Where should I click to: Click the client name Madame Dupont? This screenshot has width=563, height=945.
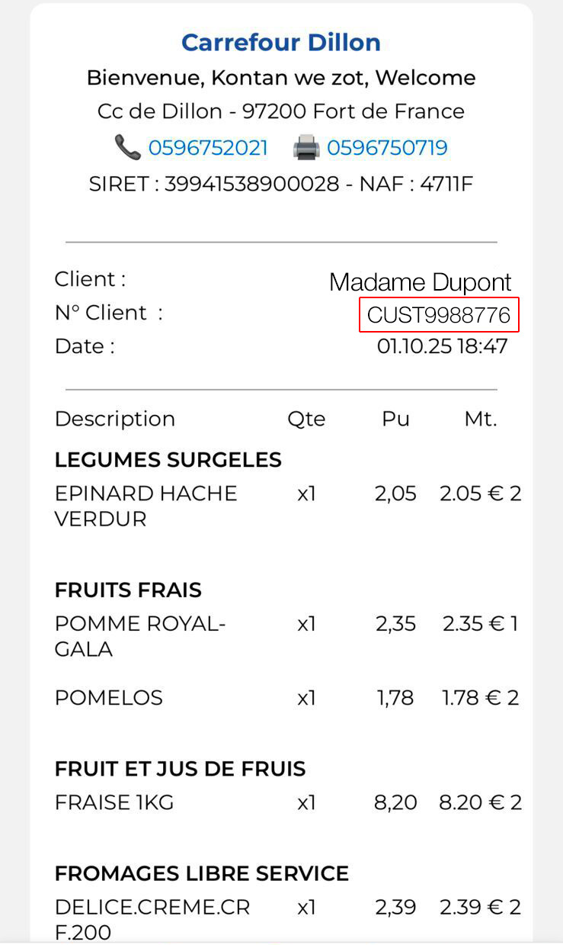click(x=420, y=282)
